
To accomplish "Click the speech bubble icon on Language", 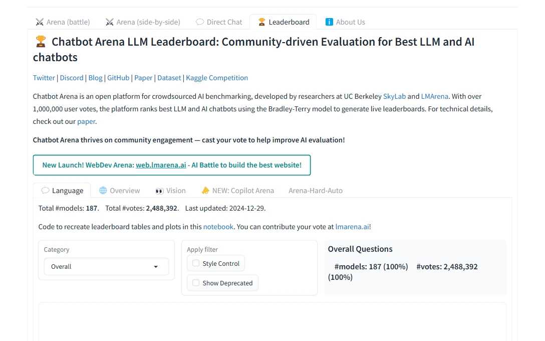I will pos(45,191).
